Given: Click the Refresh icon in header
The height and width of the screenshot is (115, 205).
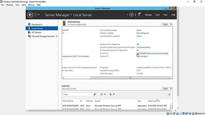Looking at the screenshot, I should [132, 15].
